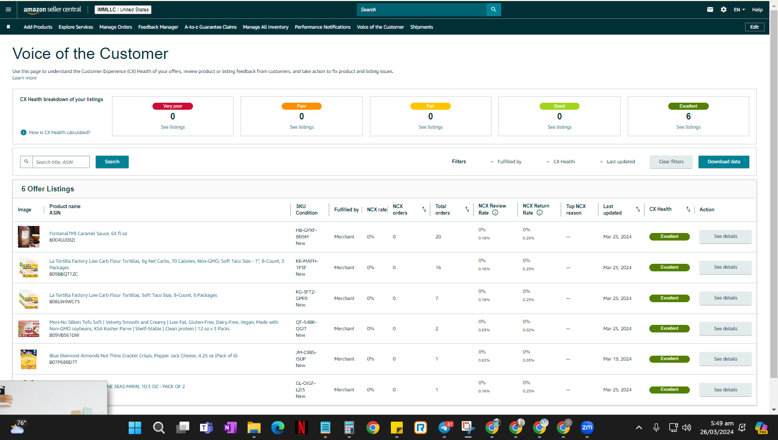Open Sticky Notes from taskbar
This screenshot has height=440, width=778.
click(396, 428)
